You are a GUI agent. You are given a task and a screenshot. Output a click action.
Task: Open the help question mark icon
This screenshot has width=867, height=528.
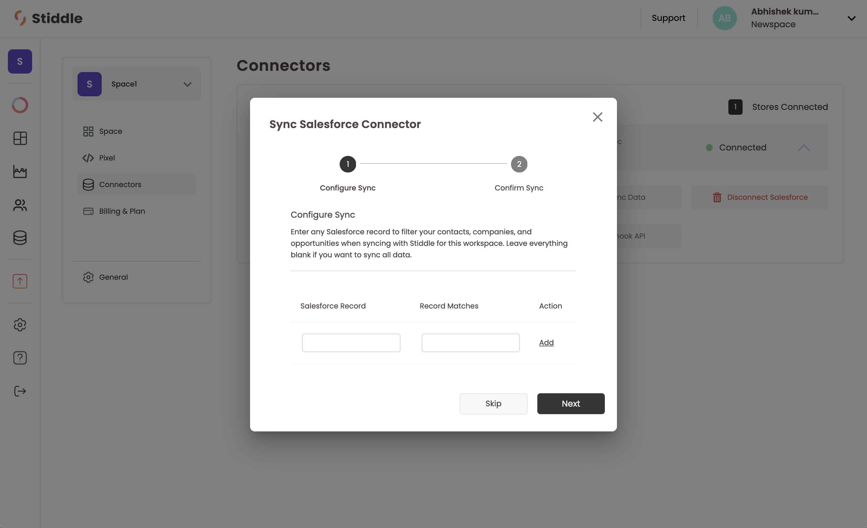tap(20, 358)
